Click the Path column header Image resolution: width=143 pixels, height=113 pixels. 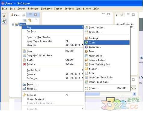pyautogui.click(x=133, y=88)
